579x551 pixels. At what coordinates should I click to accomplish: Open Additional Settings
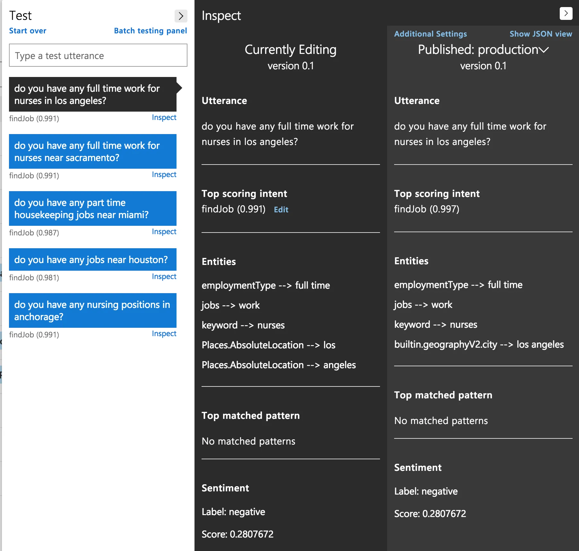click(x=430, y=34)
